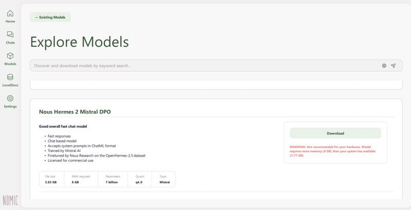
Task: Select the Models cube icon
Action: [x=10, y=56]
